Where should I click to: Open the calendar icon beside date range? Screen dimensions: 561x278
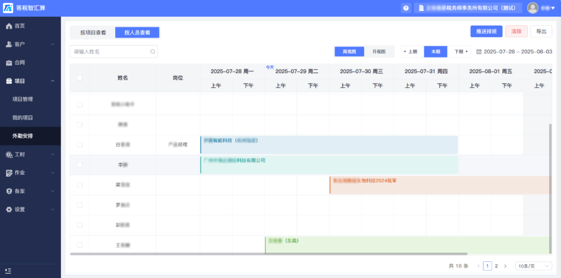(479, 51)
